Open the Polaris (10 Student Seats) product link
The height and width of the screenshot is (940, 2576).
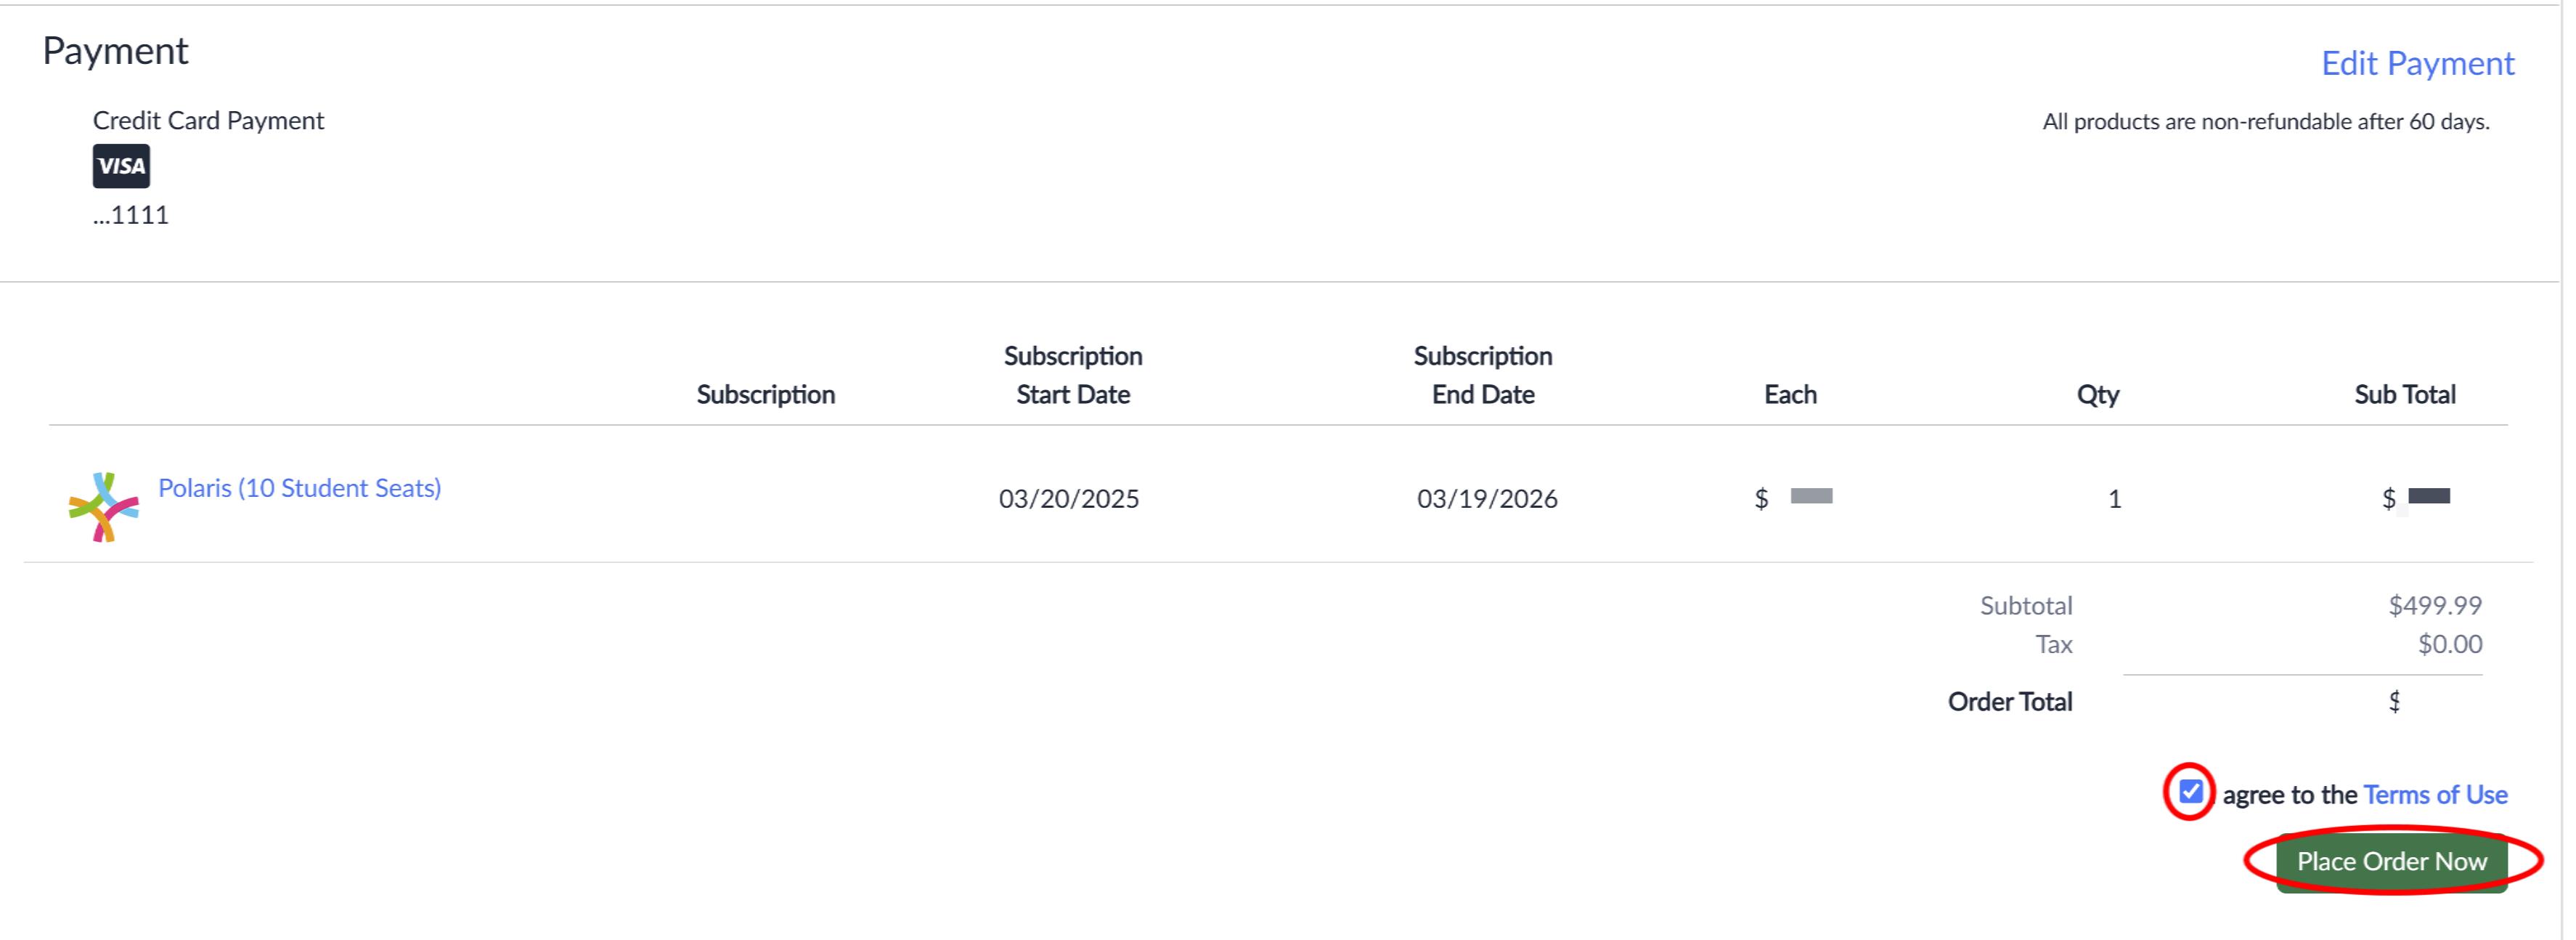click(300, 488)
